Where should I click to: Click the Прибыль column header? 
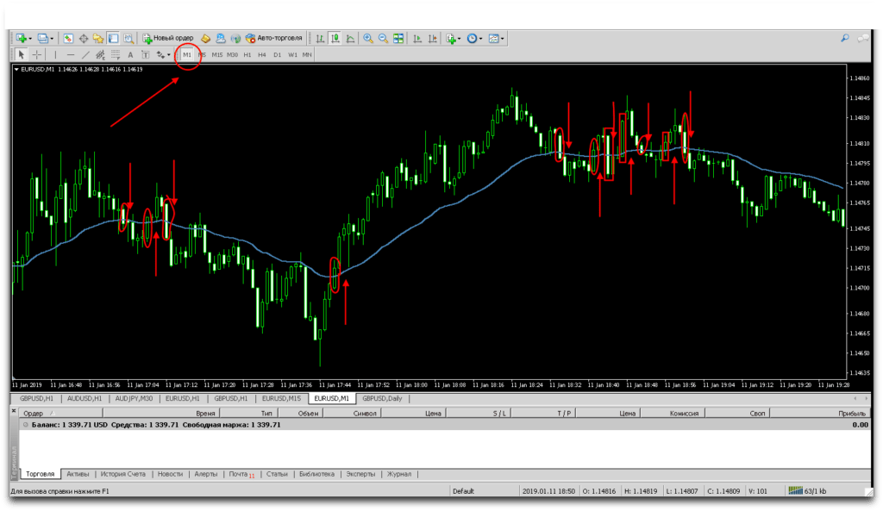click(853, 414)
